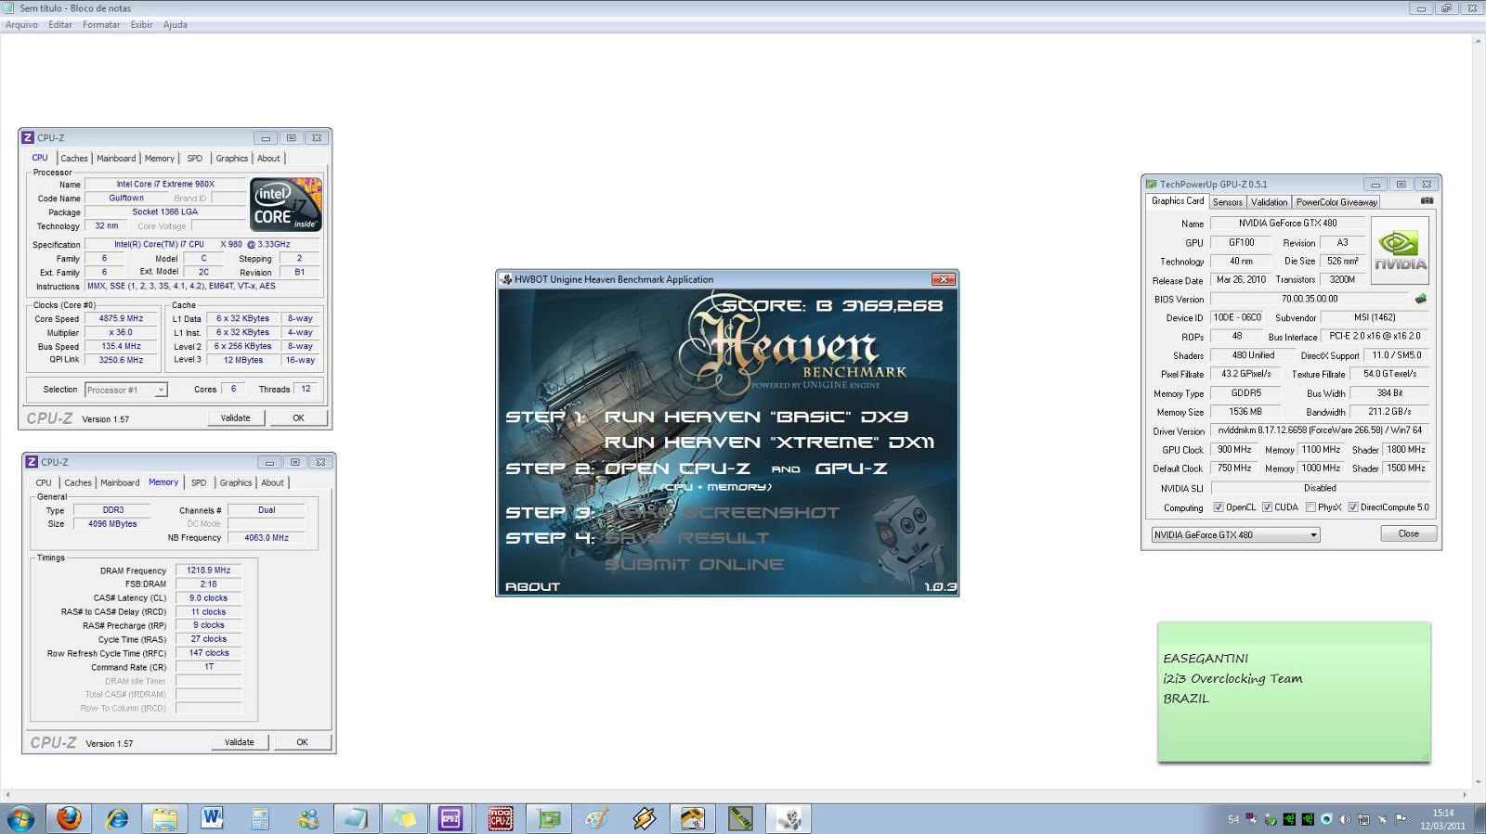Switch to Notepad via its taskbar icon
1486x834 pixels.
click(357, 818)
